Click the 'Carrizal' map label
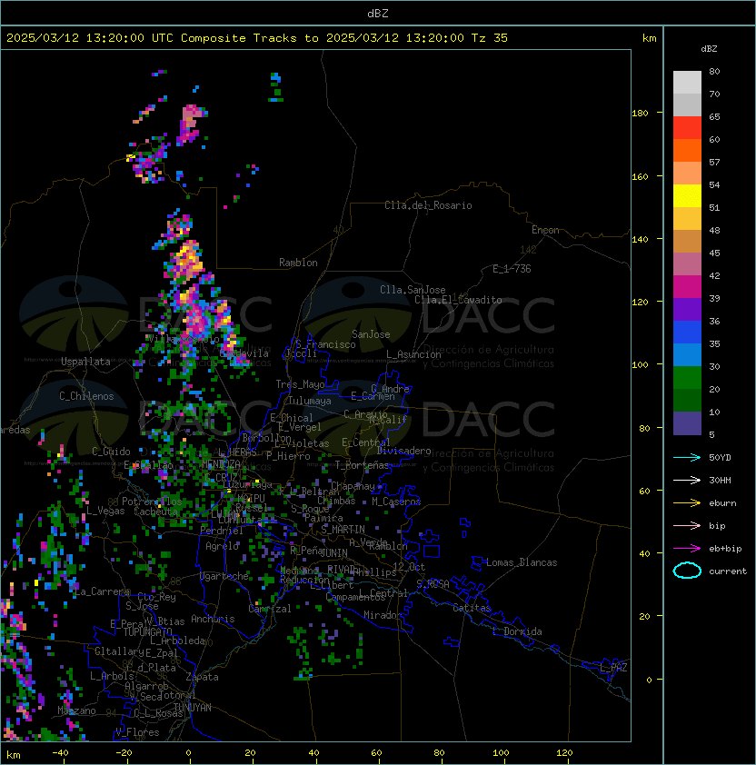The height and width of the screenshot is (765, 756). (270, 609)
